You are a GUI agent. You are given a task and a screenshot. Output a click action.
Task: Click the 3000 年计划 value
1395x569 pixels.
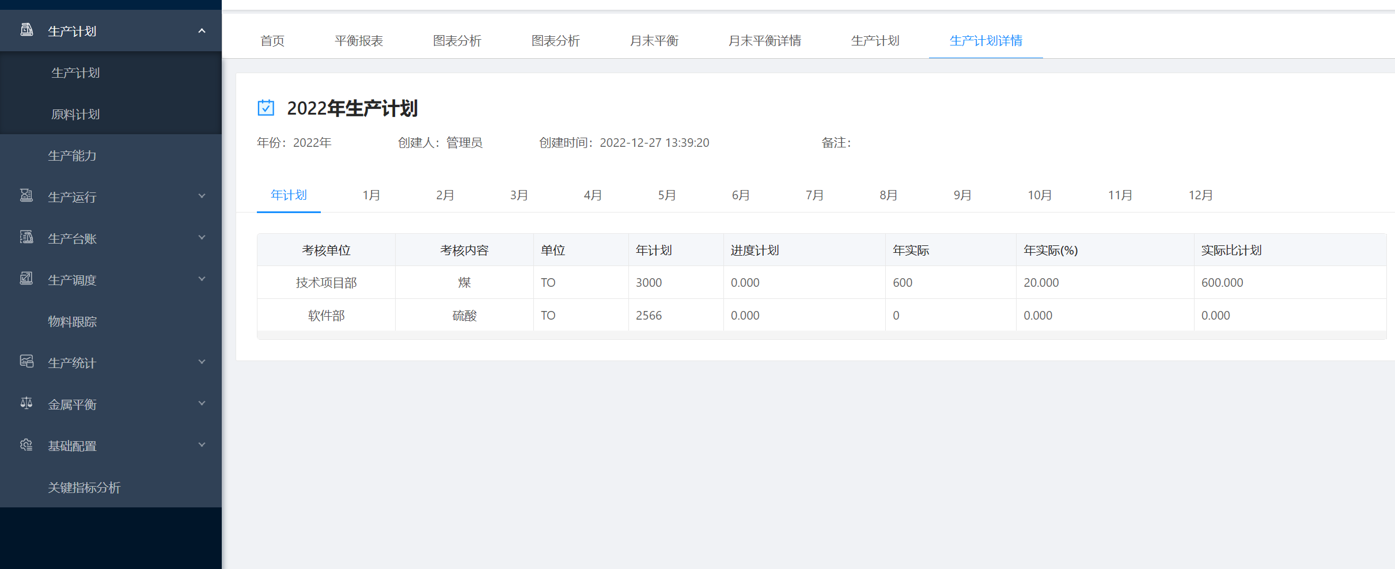click(x=649, y=283)
